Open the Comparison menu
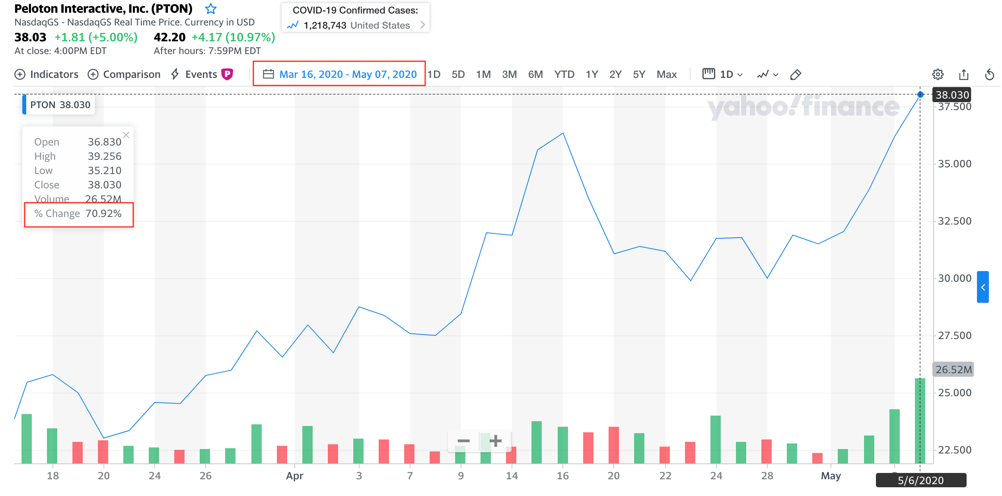Image resolution: width=1002 pixels, height=496 pixels. click(124, 74)
